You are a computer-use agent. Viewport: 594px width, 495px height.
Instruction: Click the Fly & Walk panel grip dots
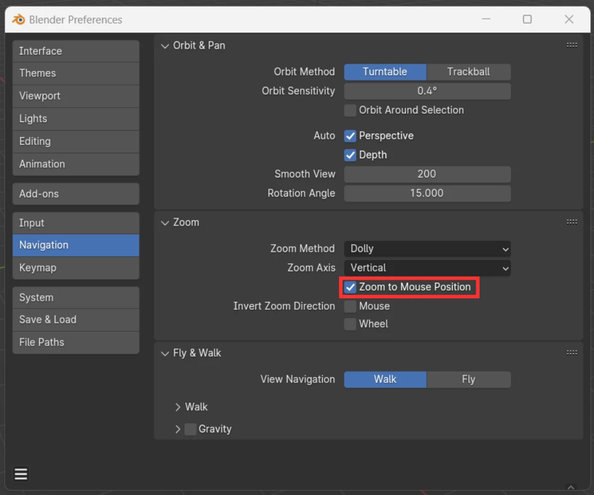pos(572,352)
